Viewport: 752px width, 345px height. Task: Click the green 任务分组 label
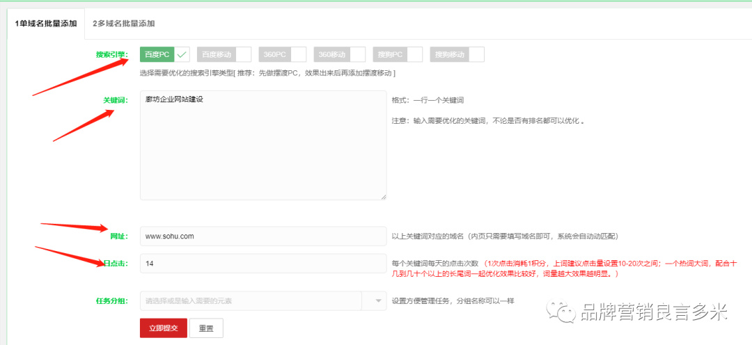point(111,301)
